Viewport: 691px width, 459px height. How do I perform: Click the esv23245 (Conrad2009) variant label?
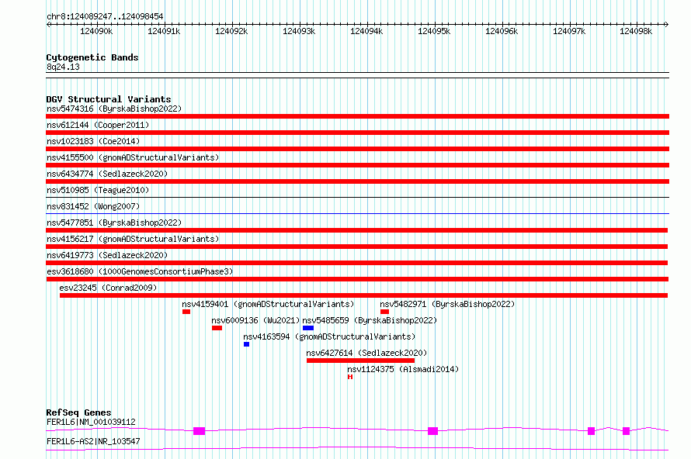[108, 288]
